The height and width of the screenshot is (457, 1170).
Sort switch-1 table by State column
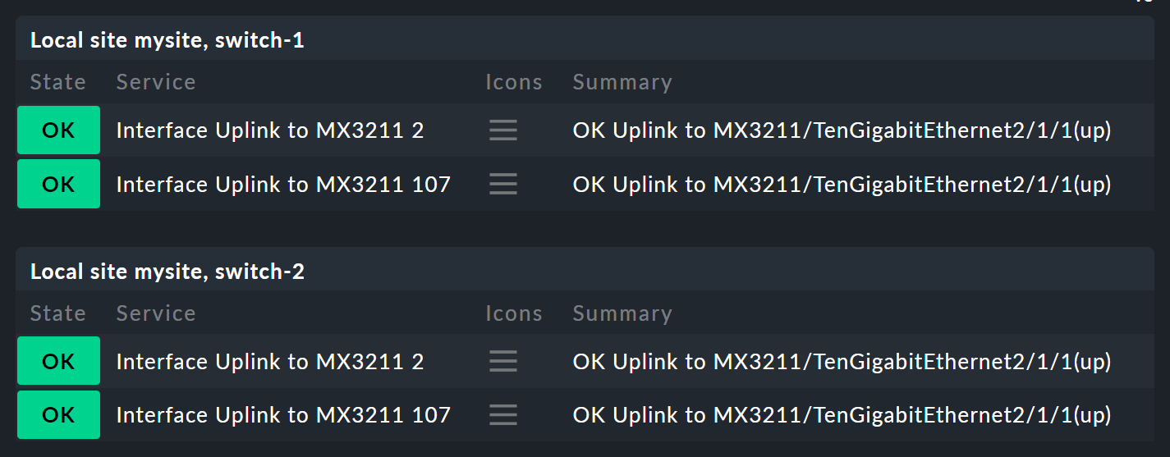click(x=58, y=82)
